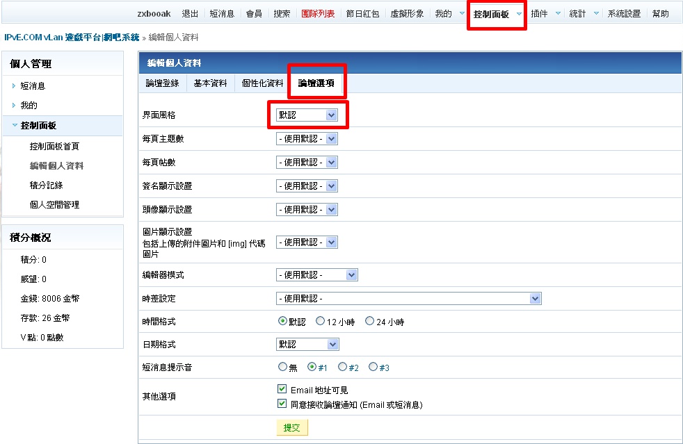The width and height of the screenshot is (683, 444).
Task: Collapse the 控制面板 sidebar section arrow
Action: point(14,126)
